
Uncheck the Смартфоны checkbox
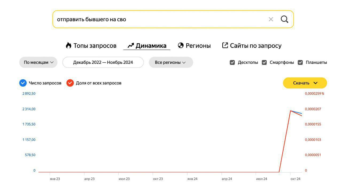(264, 63)
